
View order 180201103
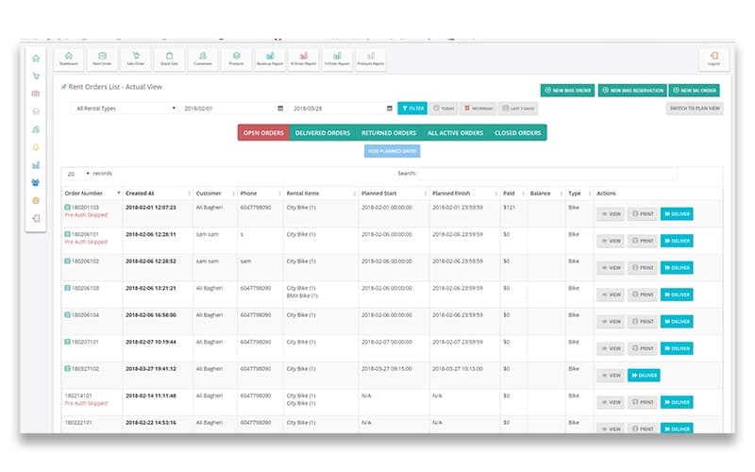tap(611, 214)
